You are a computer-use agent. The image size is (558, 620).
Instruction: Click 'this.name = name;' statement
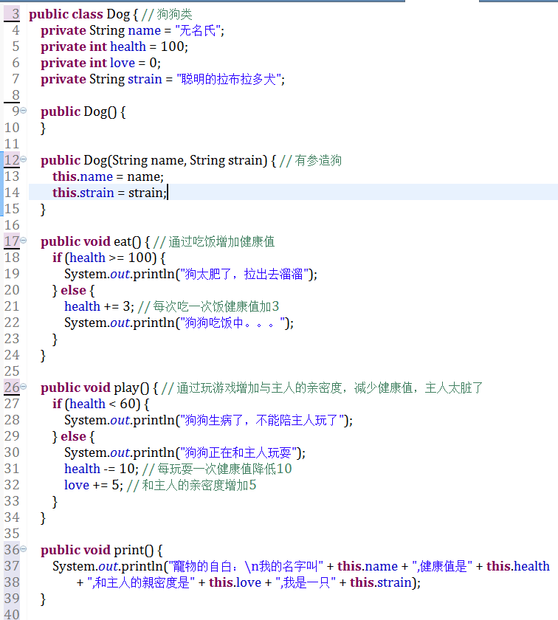tap(108, 176)
